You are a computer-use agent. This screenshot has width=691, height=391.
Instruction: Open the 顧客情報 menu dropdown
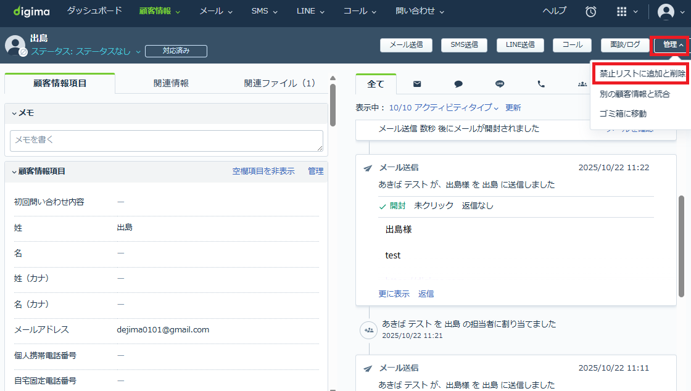(x=160, y=11)
